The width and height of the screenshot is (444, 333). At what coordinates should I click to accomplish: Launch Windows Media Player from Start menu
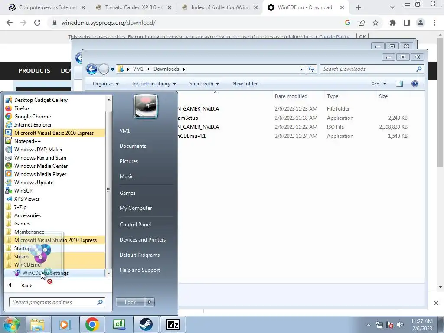coord(40,174)
